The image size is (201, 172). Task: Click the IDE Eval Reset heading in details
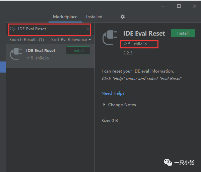coord(144,33)
